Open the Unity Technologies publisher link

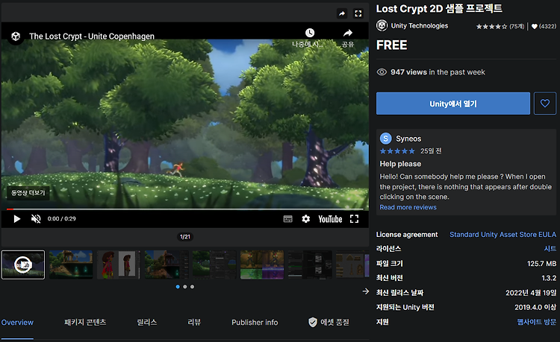click(420, 25)
